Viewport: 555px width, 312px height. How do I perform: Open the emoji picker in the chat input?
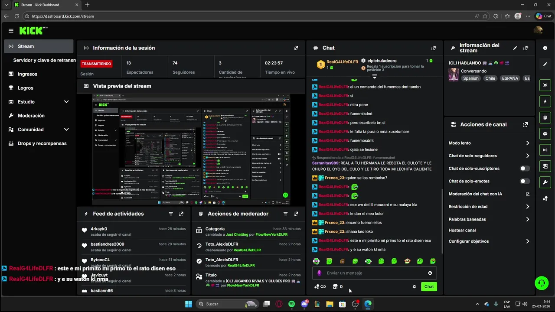[x=430, y=273]
